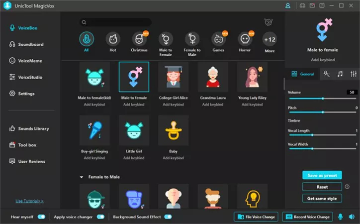Choose the Male to female(kid) voice
This screenshot has height=224, width=360.
[x=94, y=77]
